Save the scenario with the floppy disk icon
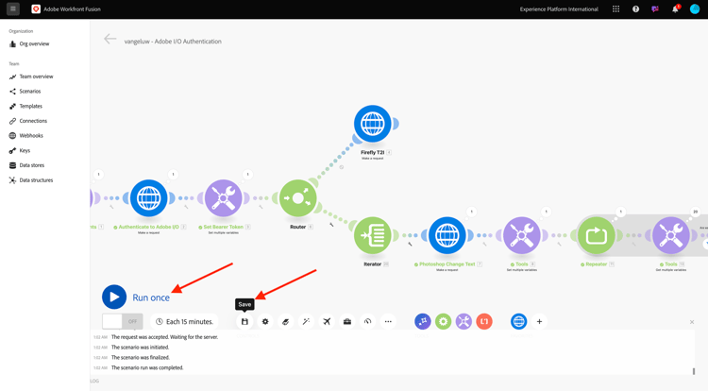 [x=244, y=321]
